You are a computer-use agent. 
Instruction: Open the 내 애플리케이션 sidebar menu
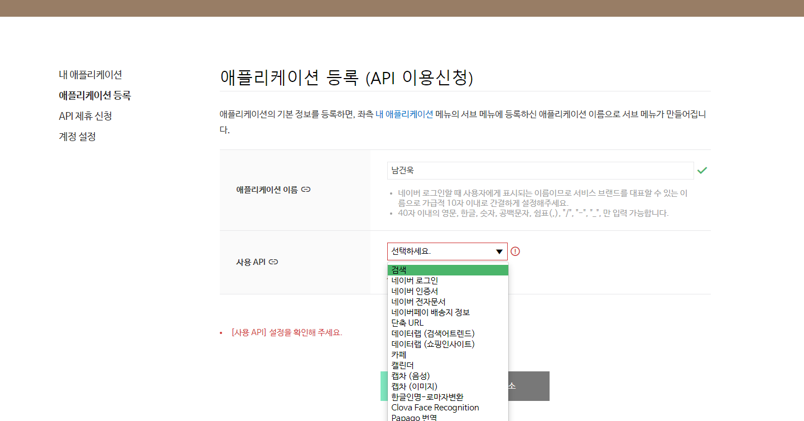pyautogui.click(x=90, y=75)
